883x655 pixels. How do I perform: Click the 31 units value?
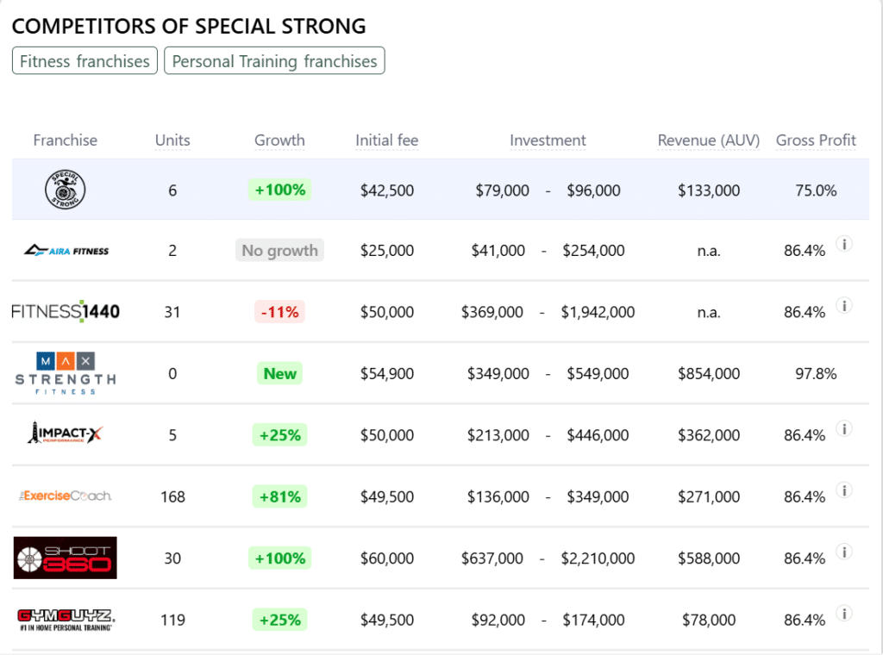point(172,312)
